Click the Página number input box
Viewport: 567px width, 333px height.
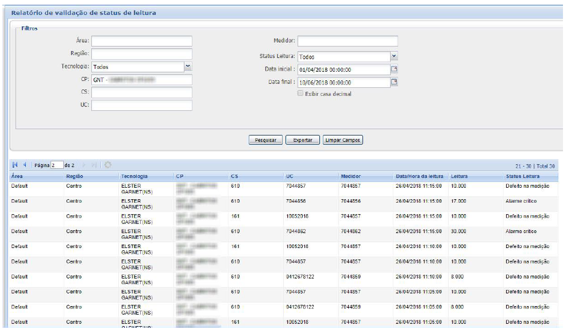(56, 166)
